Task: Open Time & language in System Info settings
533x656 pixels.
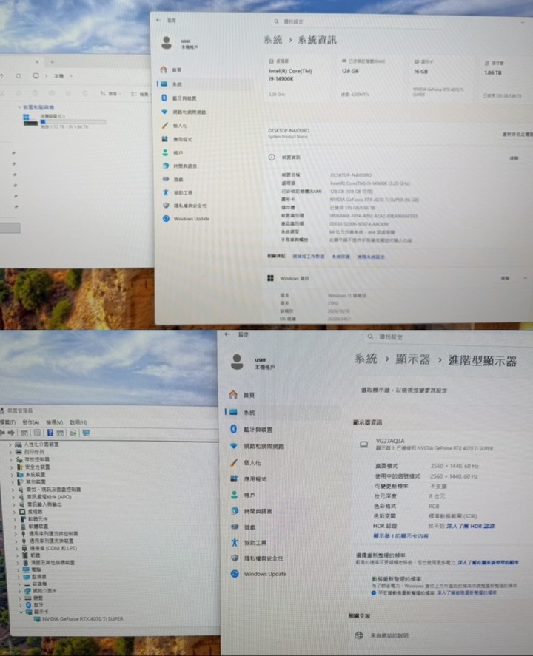Action: (x=180, y=166)
